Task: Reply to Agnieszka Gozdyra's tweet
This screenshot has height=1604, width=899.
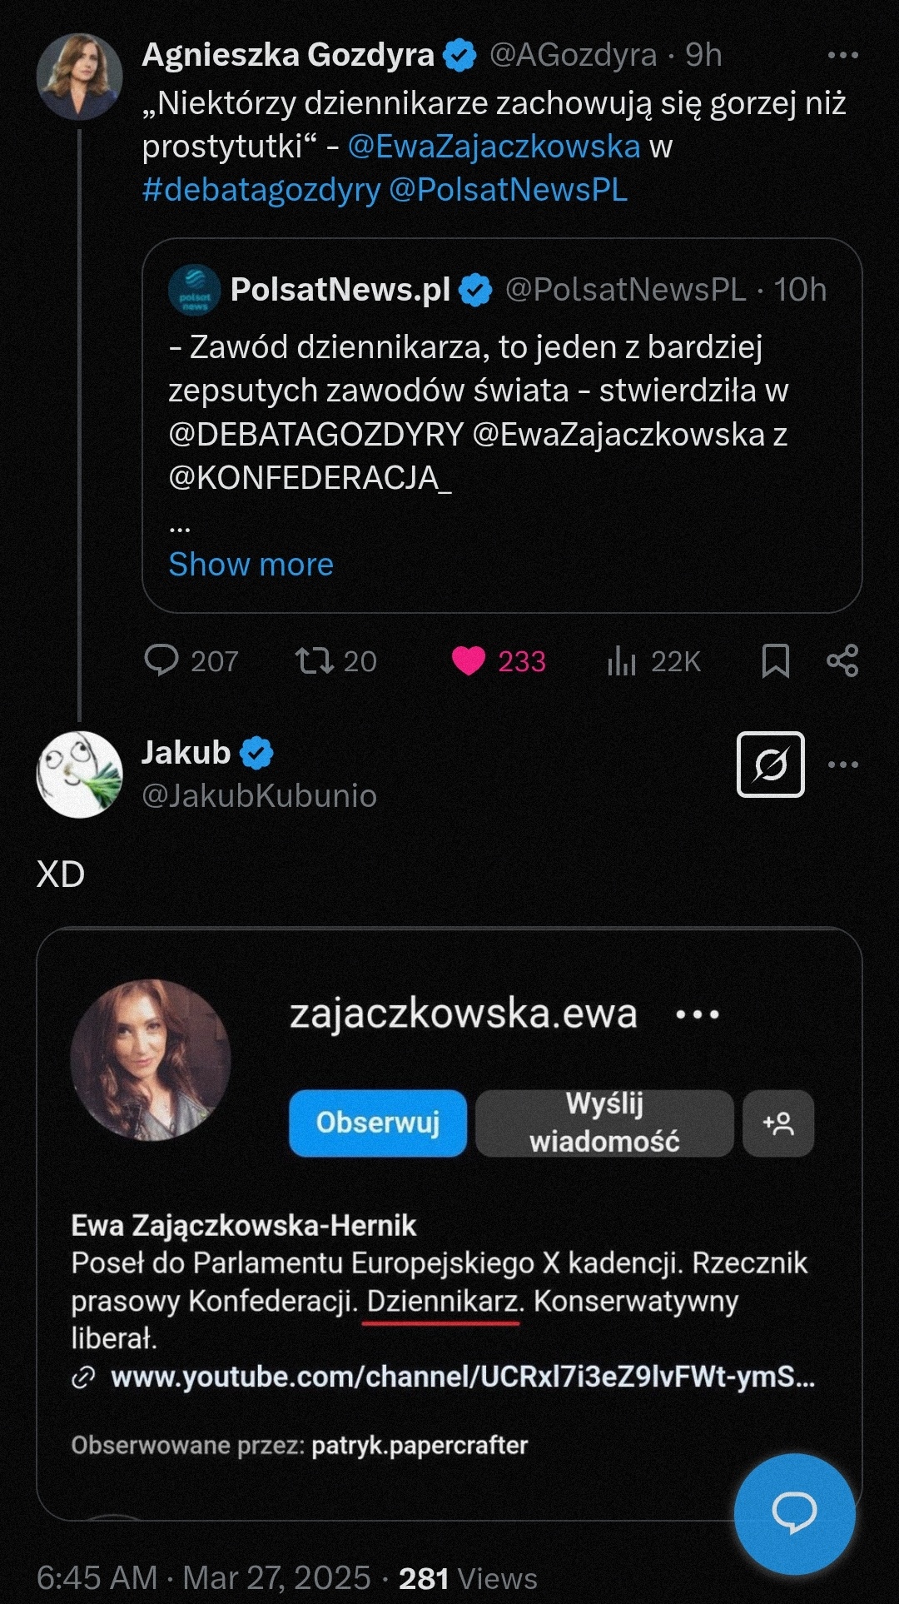Action: tap(161, 660)
